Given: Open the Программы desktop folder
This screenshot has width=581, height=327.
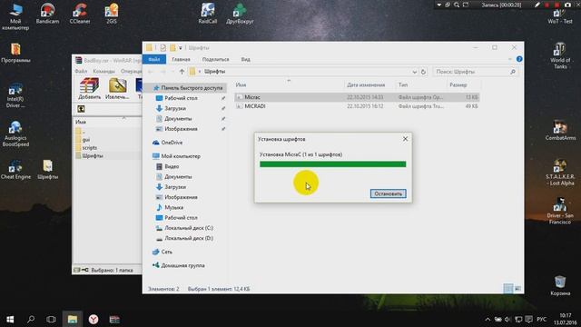Looking at the screenshot, I should pos(15,53).
